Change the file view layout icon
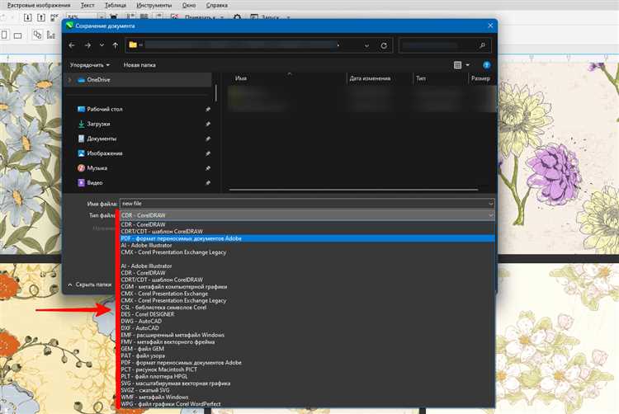 click(x=457, y=65)
